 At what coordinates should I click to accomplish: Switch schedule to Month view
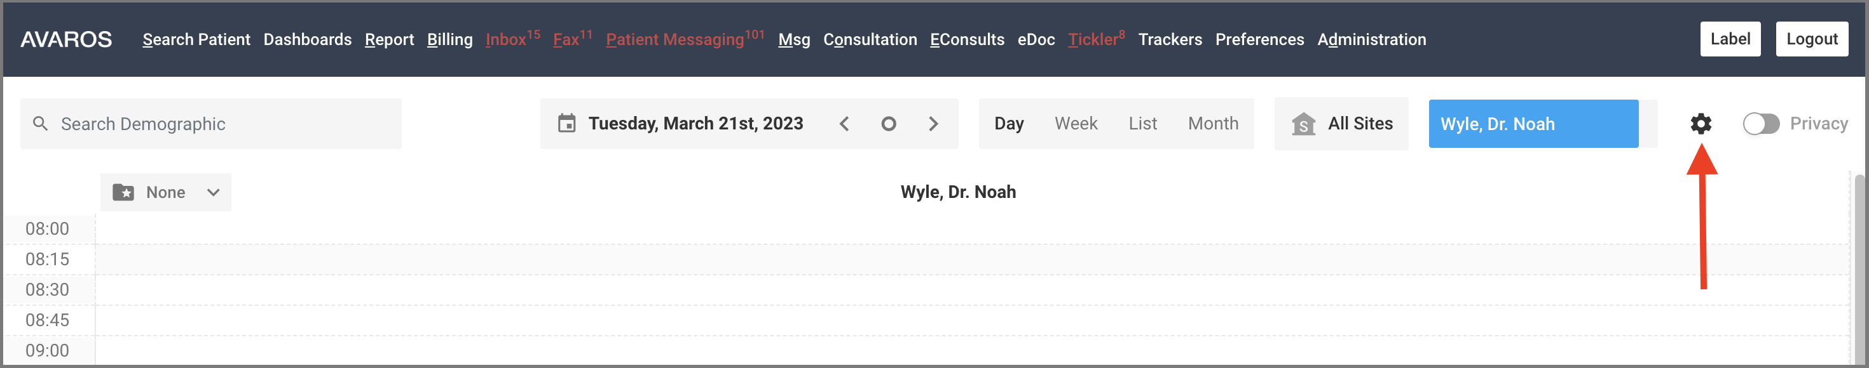point(1212,124)
